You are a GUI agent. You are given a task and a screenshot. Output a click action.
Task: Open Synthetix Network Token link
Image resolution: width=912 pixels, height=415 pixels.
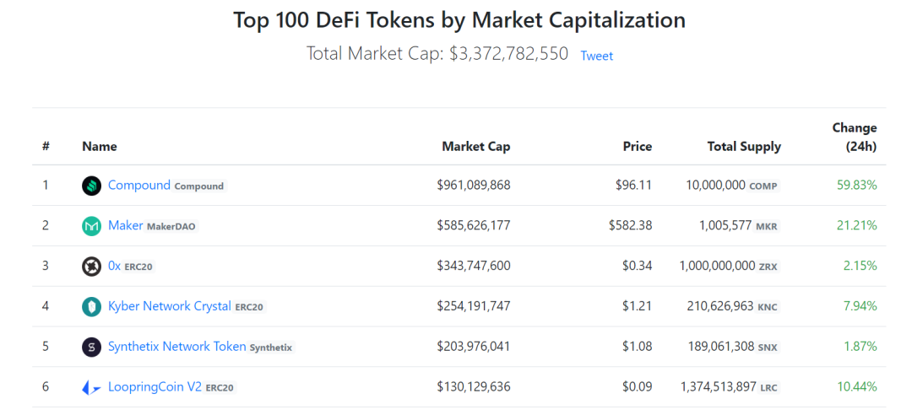click(176, 347)
